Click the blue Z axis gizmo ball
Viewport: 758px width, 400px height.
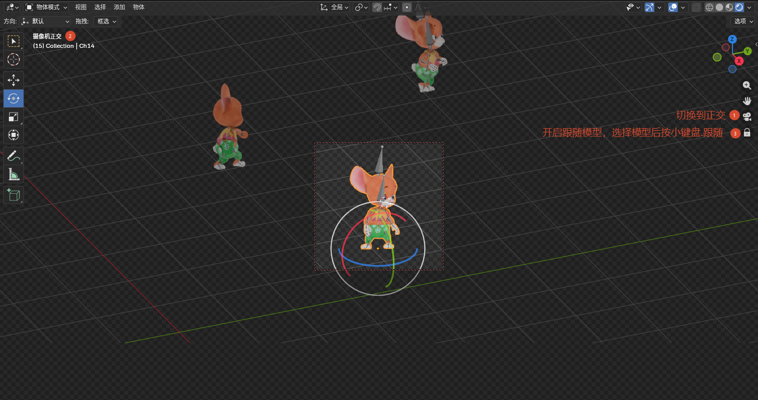coord(732,39)
